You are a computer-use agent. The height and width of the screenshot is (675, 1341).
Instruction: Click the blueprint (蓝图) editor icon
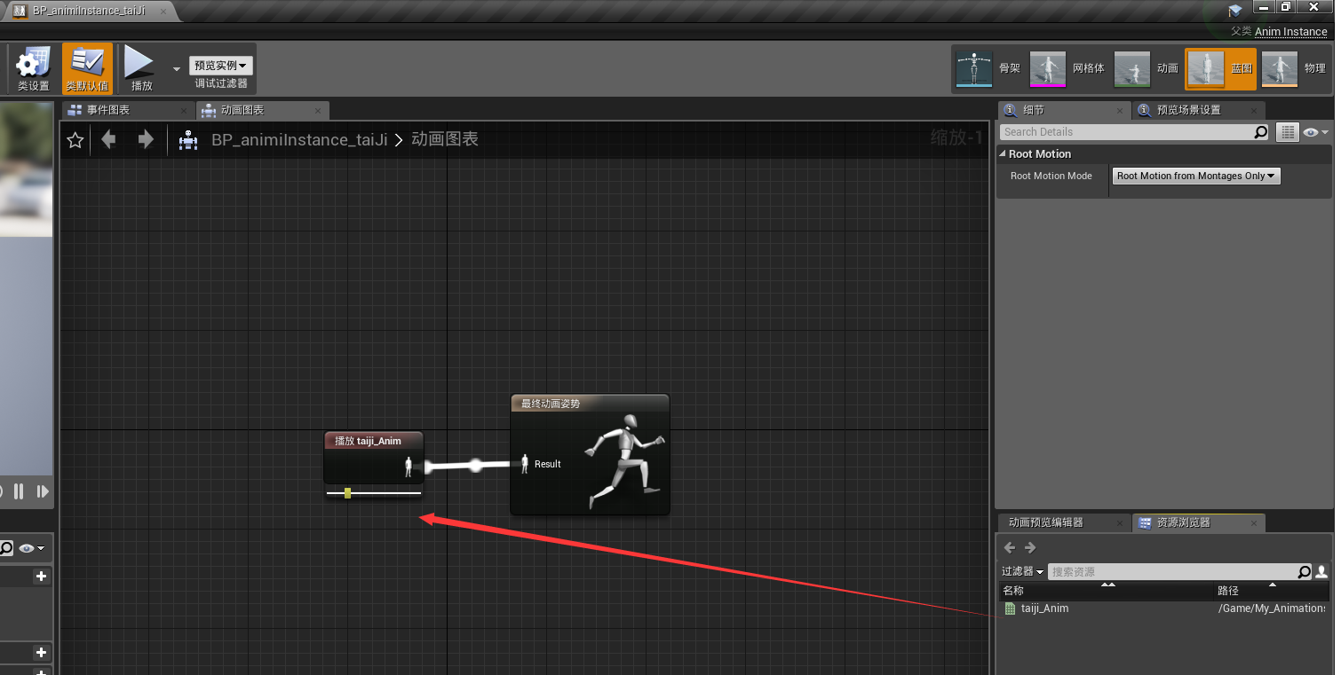click(1204, 68)
